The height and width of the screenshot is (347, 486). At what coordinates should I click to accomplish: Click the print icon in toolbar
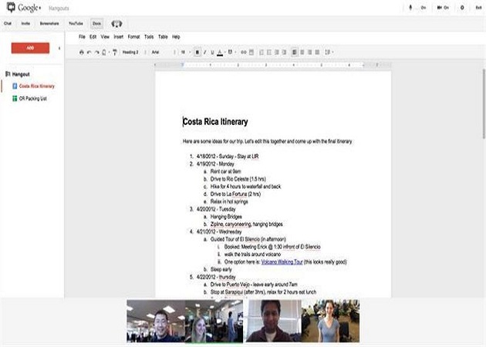tap(83, 52)
